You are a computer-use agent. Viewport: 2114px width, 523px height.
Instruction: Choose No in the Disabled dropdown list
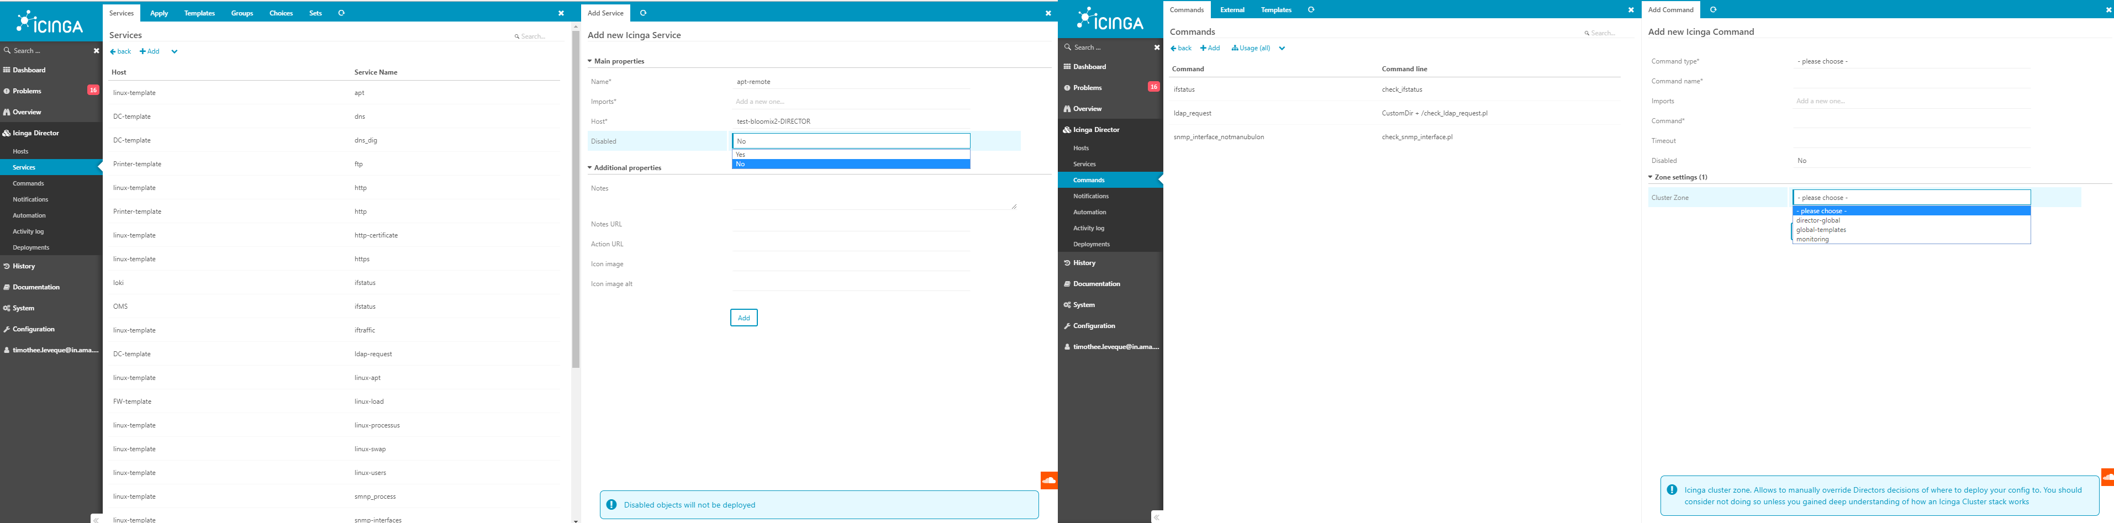click(851, 164)
